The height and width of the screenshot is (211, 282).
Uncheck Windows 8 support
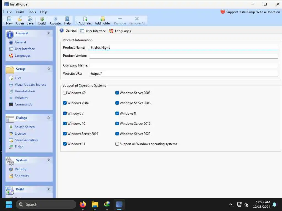pos(117,113)
